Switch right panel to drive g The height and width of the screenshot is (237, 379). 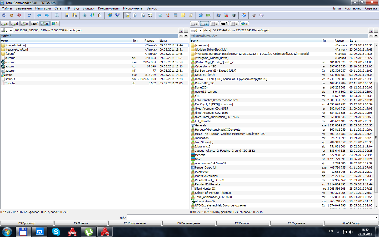coord(235,24)
